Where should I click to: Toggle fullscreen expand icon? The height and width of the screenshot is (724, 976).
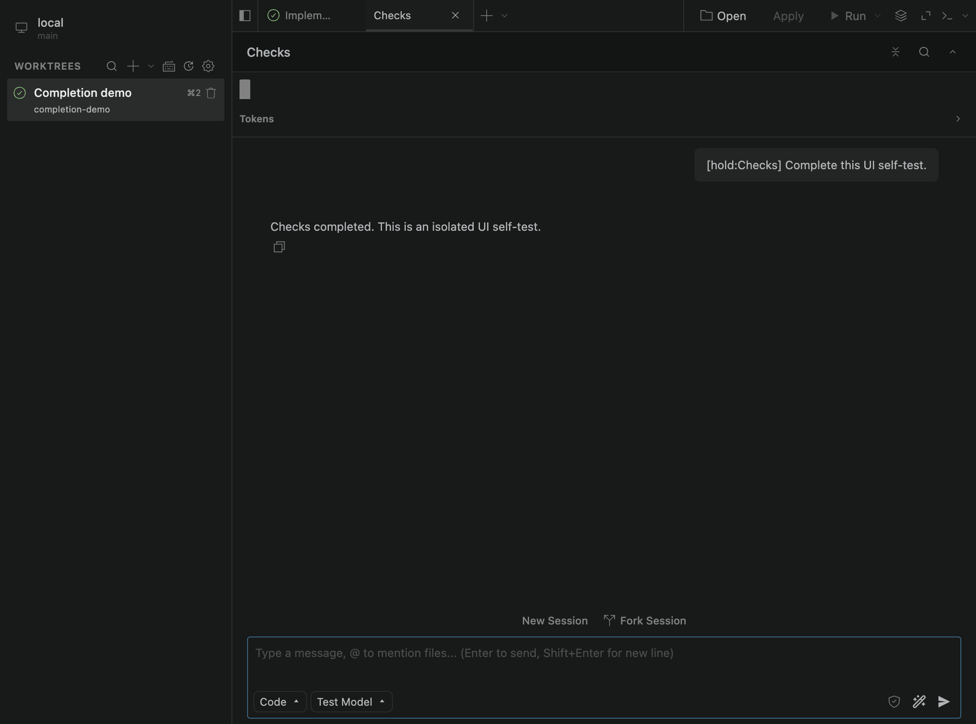[x=926, y=16]
